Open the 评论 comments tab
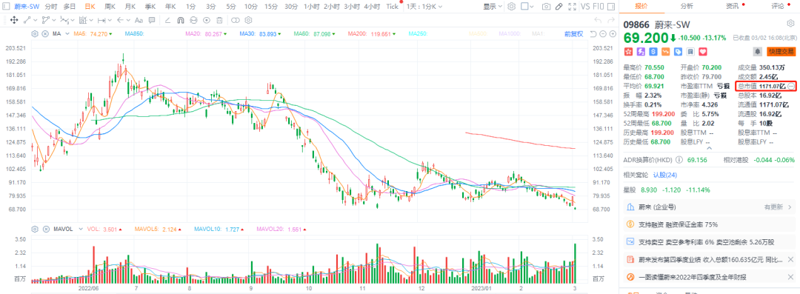This screenshot has height=294, width=800. coord(778,6)
